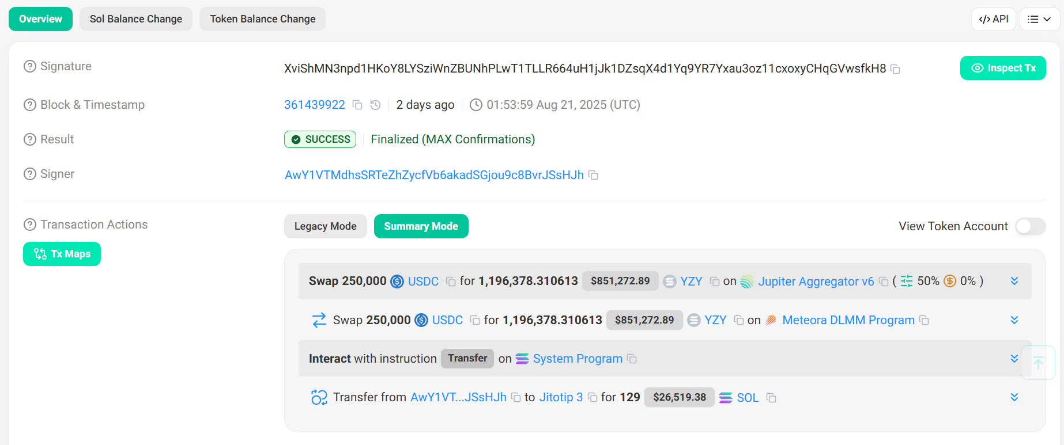
Task: Open the Jitotip 3 account link
Action: (x=561, y=397)
